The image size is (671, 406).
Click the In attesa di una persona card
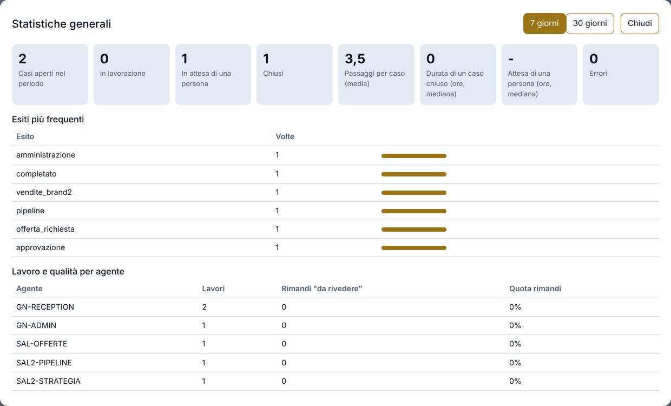click(x=213, y=74)
